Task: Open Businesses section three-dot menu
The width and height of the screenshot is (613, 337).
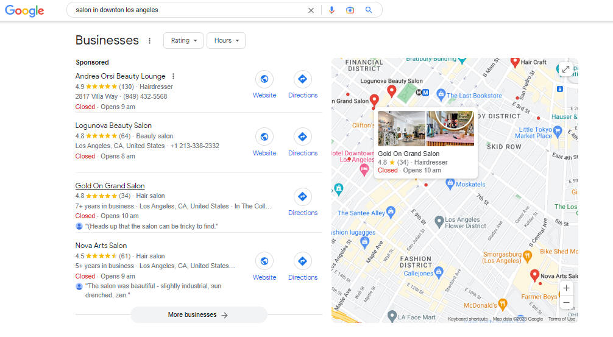Action: (149, 41)
